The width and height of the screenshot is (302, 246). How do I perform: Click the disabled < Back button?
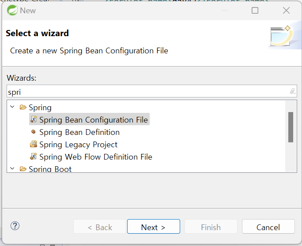[x=100, y=227]
